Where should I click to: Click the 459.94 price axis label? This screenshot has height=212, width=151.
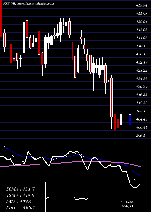tap(142, 5)
